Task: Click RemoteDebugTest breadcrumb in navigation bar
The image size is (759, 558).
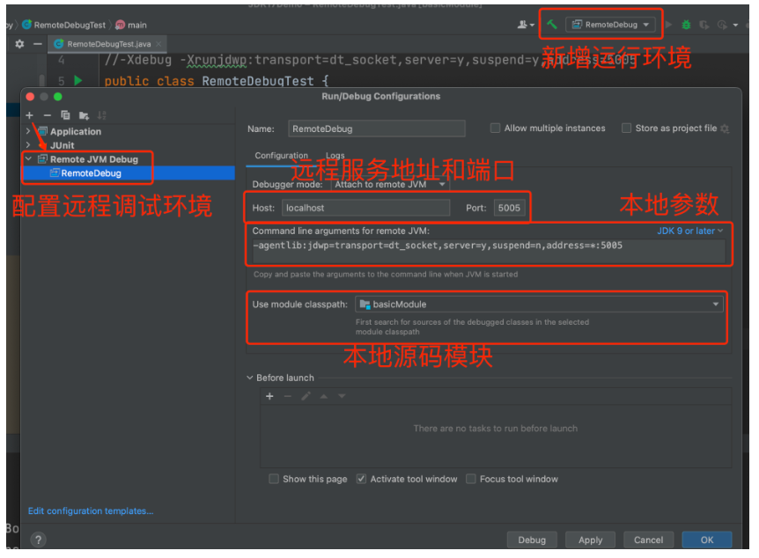Action: pyautogui.click(x=63, y=25)
